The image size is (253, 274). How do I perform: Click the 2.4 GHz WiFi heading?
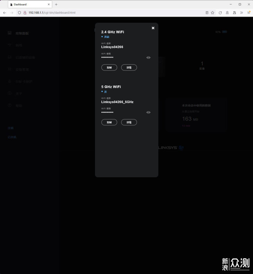[x=112, y=32]
